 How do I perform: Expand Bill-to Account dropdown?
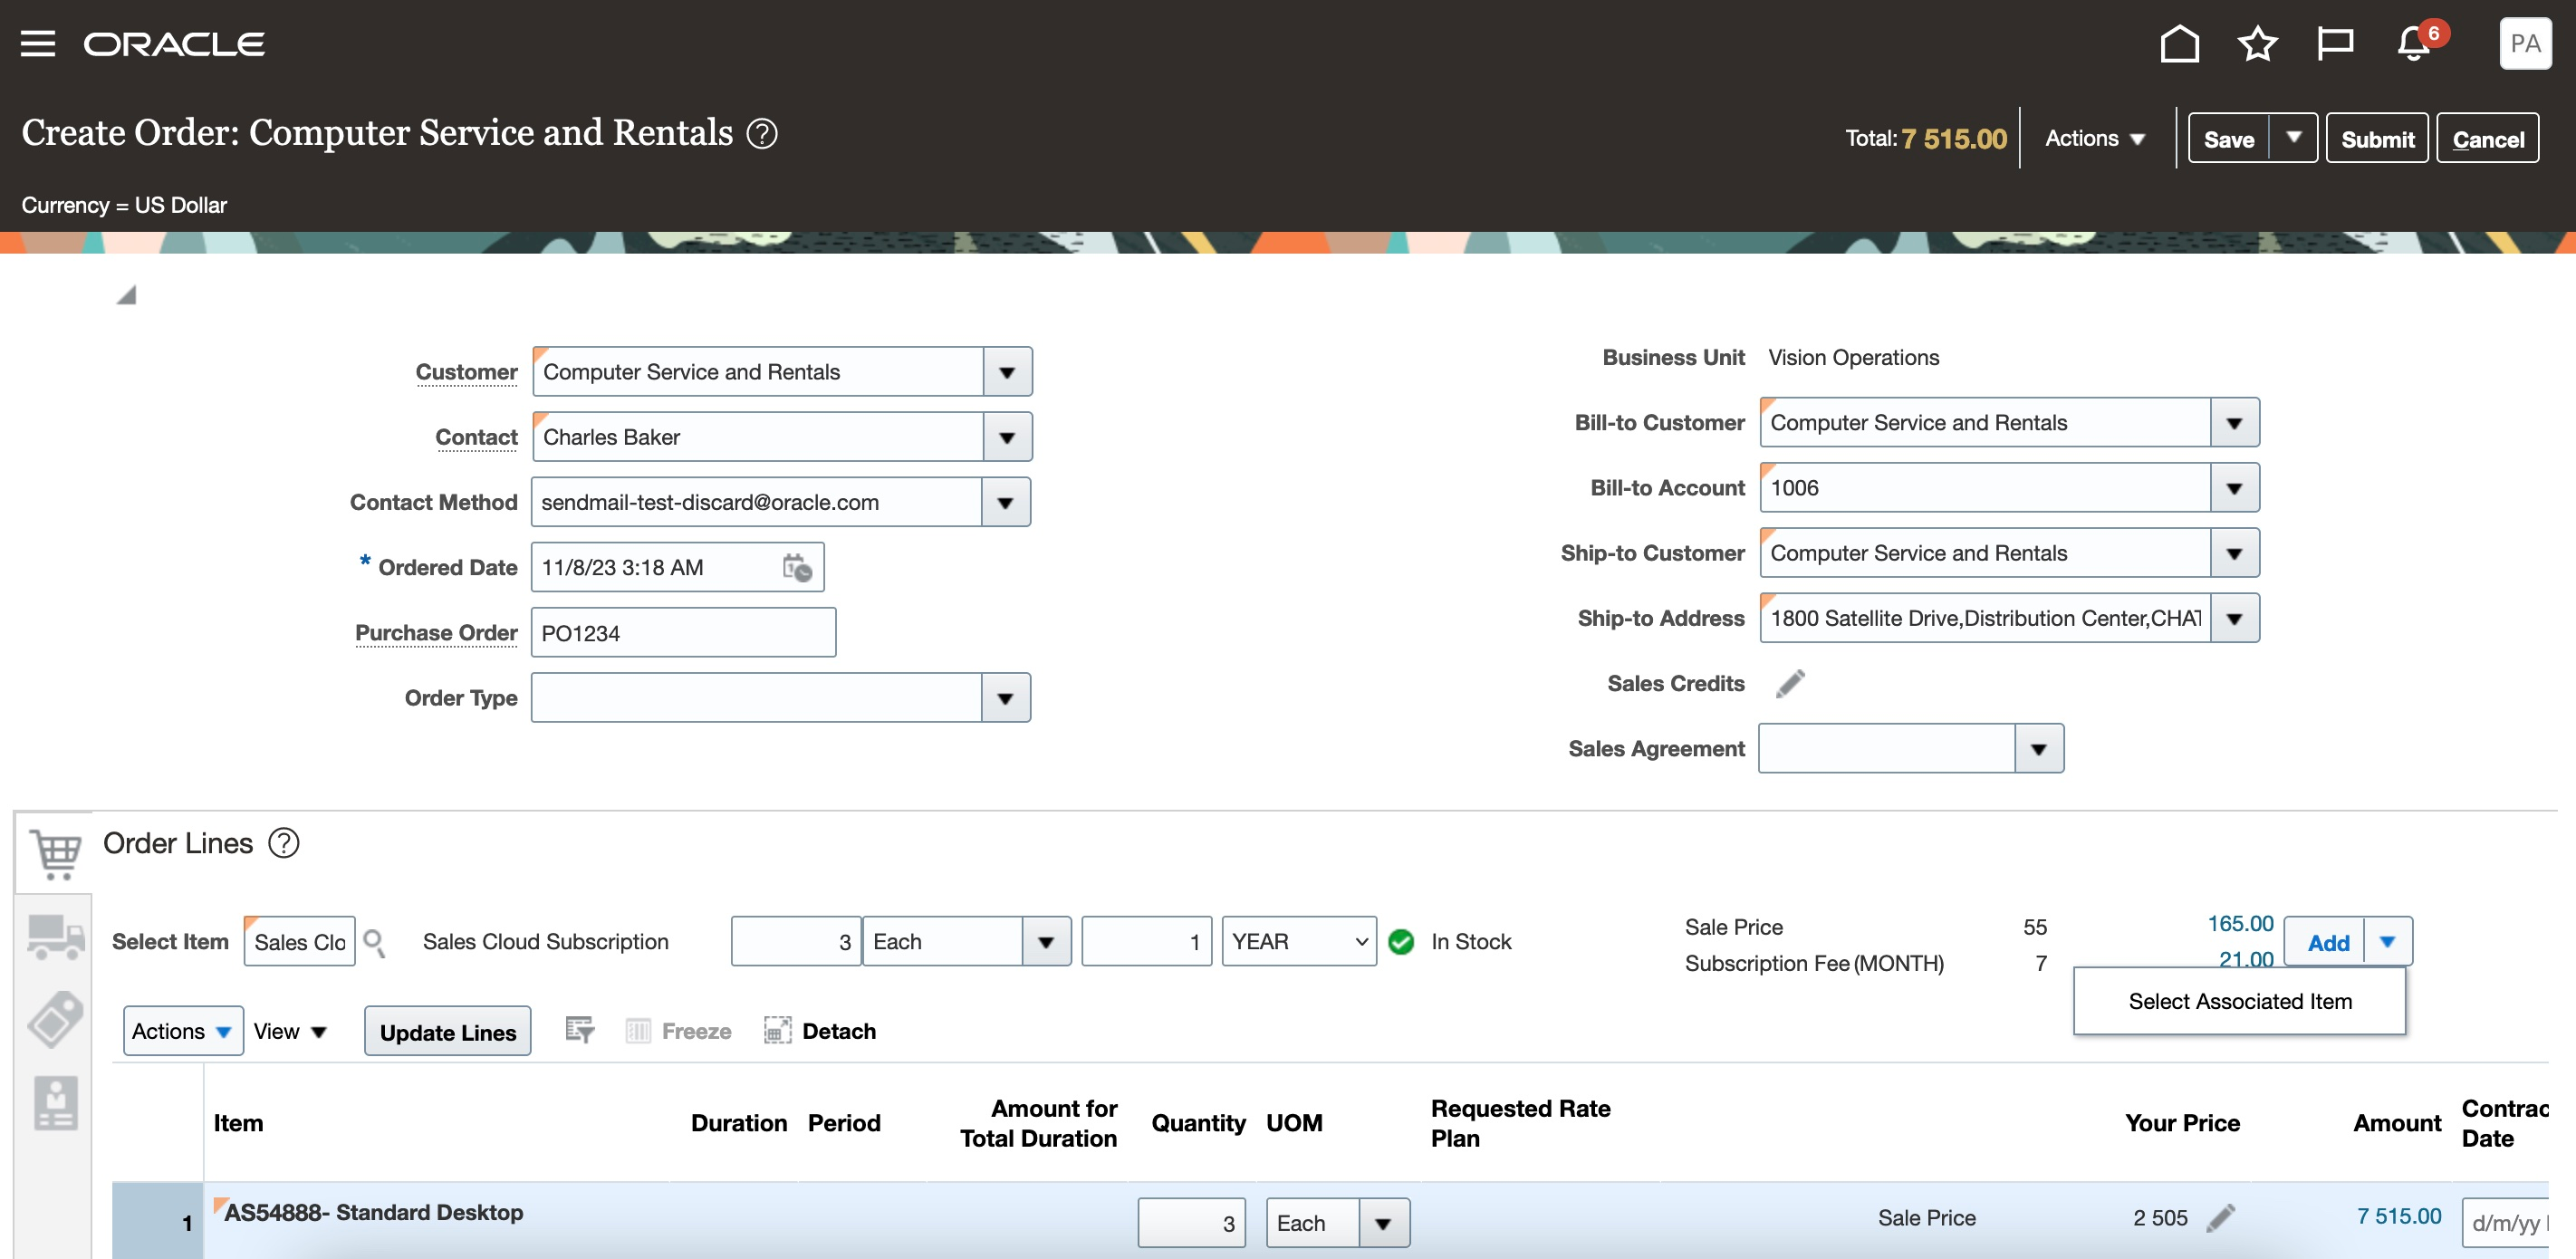[2234, 488]
